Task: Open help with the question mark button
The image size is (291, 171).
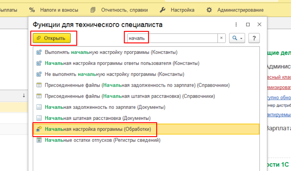Action: coord(254,38)
